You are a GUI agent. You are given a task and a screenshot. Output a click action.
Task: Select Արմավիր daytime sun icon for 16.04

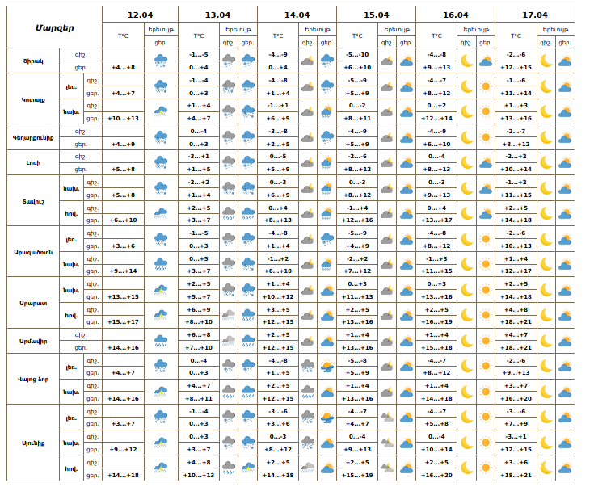click(486, 341)
